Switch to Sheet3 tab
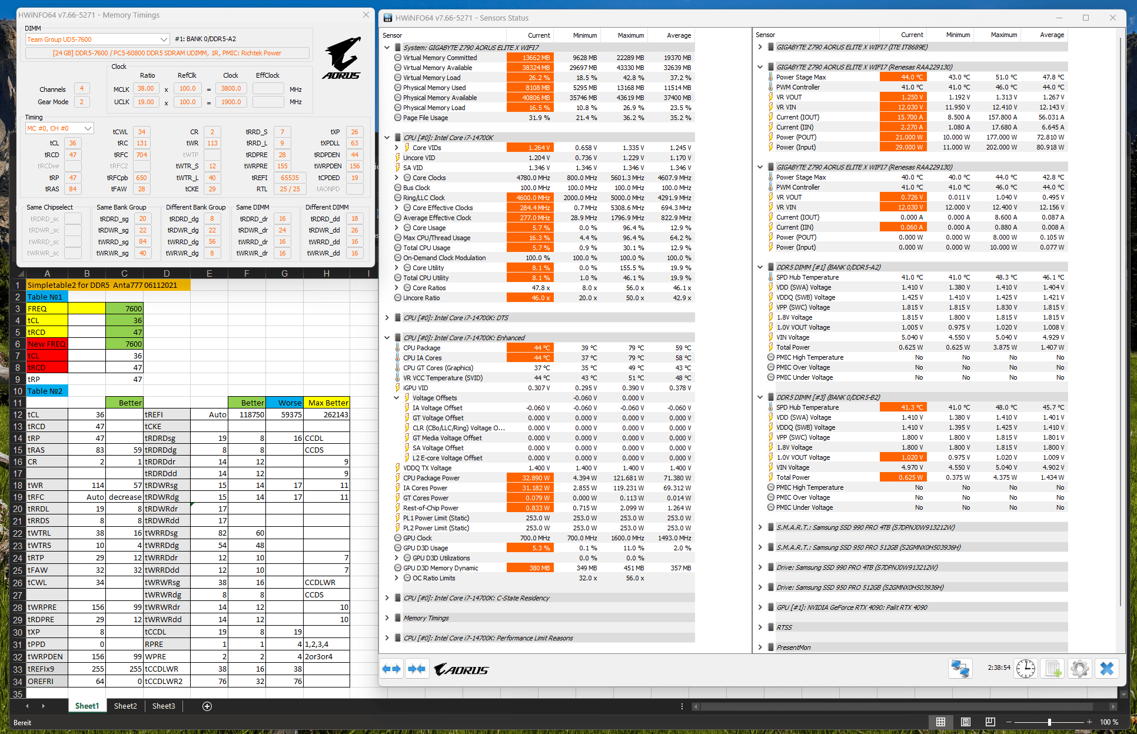This screenshot has width=1137, height=734. (164, 706)
